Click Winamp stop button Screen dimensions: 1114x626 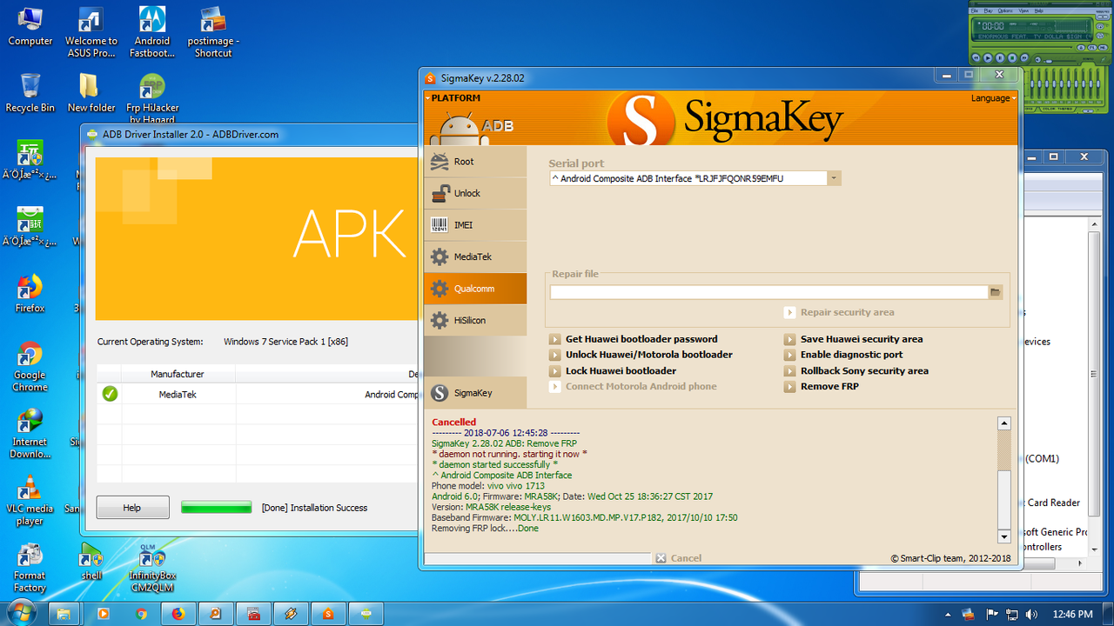1012,57
